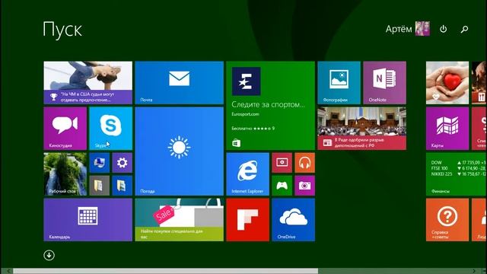The image size is (487, 274).
Task: Open the green Xbox Games tile
Action: click(x=282, y=186)
